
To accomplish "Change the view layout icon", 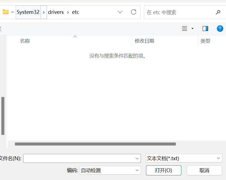I will 185,29.
